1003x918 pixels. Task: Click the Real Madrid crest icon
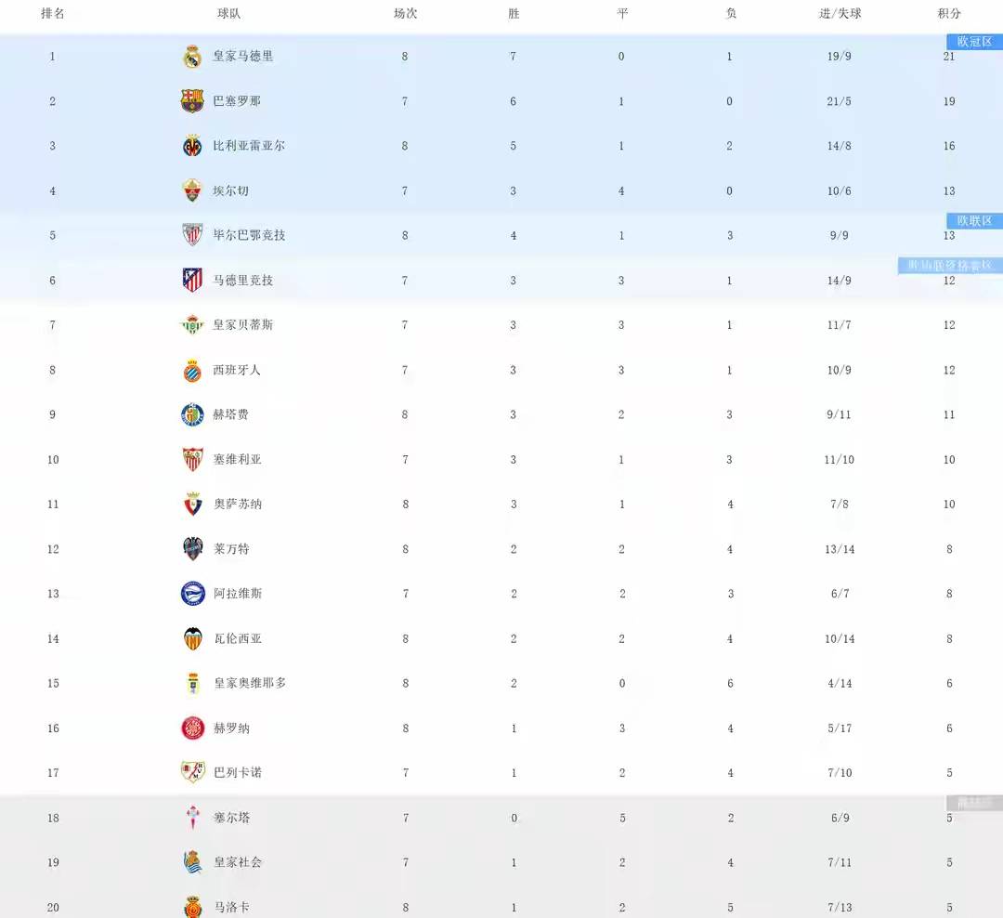pyautogui.click(x=192, y=57)
